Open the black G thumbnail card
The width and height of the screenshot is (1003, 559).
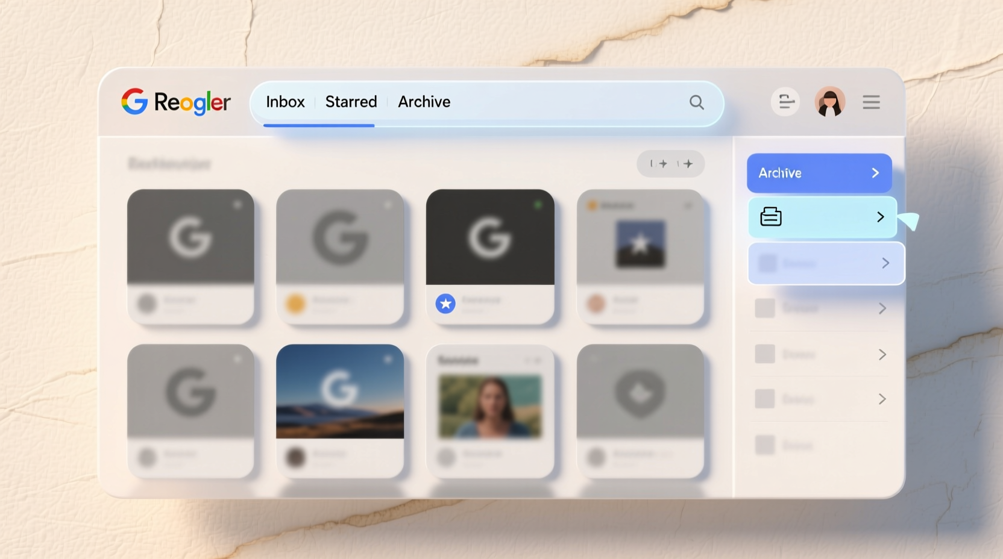point(490,257)
